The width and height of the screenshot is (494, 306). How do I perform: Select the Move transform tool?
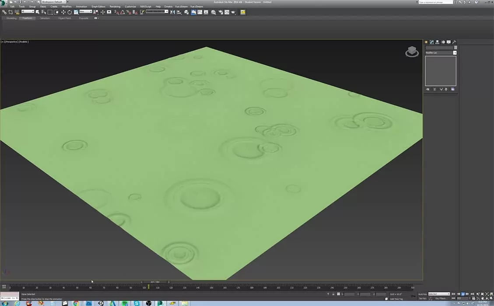click(63, 12)
